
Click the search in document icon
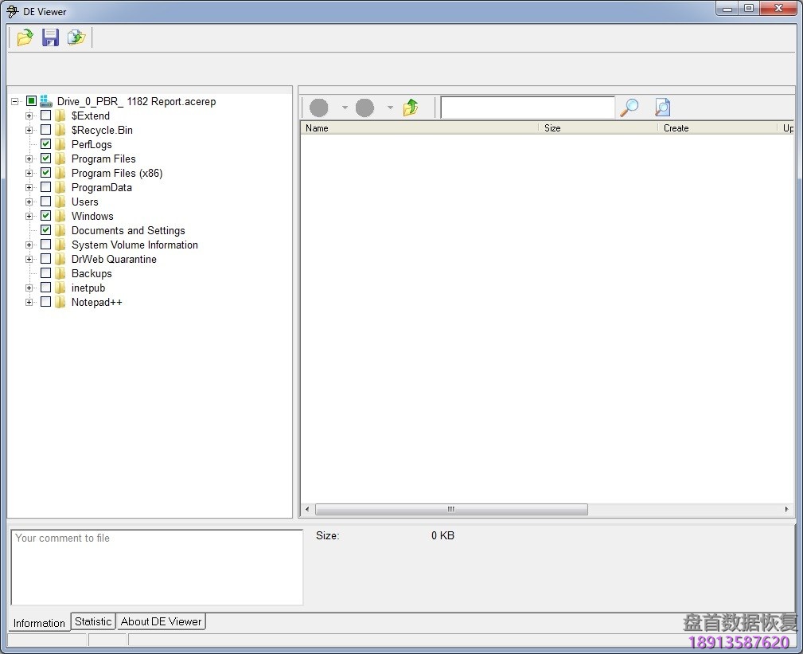(661, 106)
